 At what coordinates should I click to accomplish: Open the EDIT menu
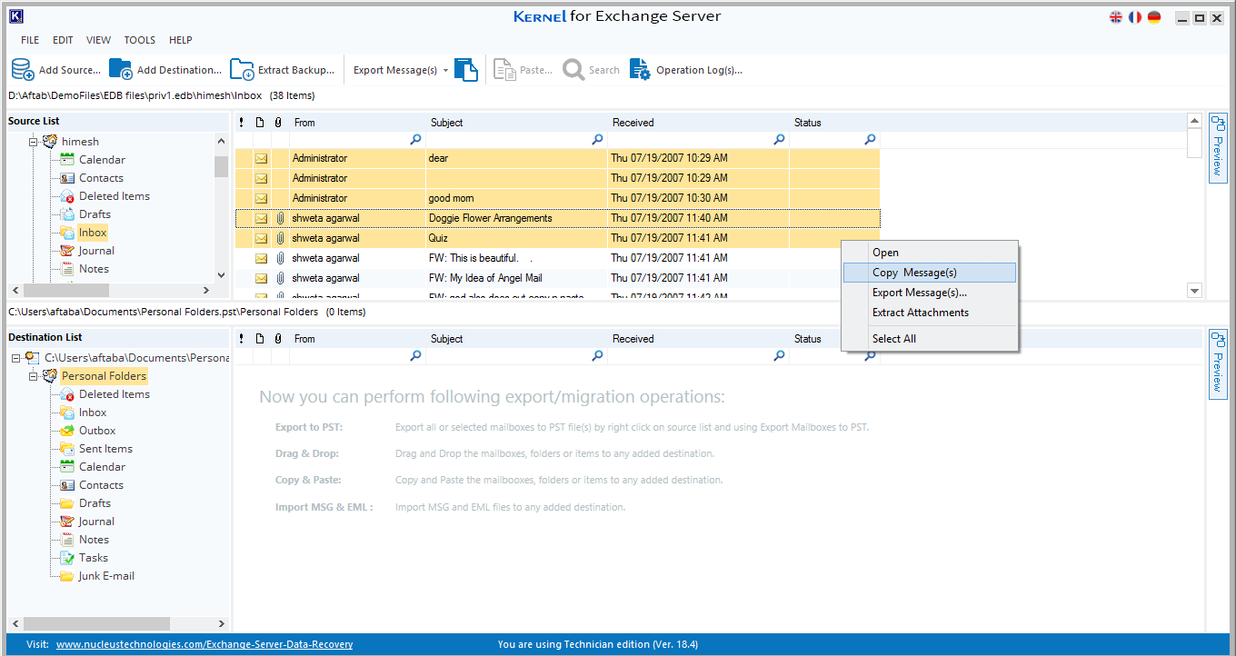click(63, 40)
